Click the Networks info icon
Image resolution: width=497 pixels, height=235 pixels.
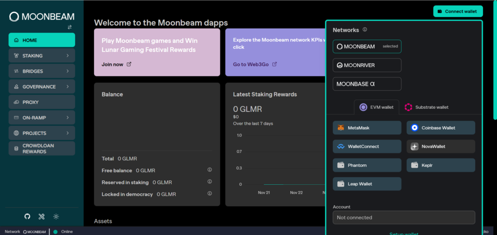click(x=364, y=29)
